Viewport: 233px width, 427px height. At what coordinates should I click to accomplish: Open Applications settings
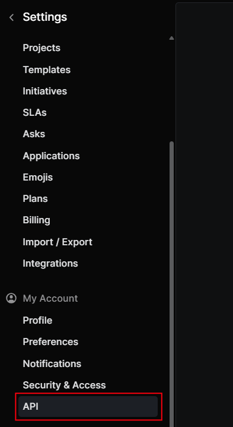tap(51, 156)
